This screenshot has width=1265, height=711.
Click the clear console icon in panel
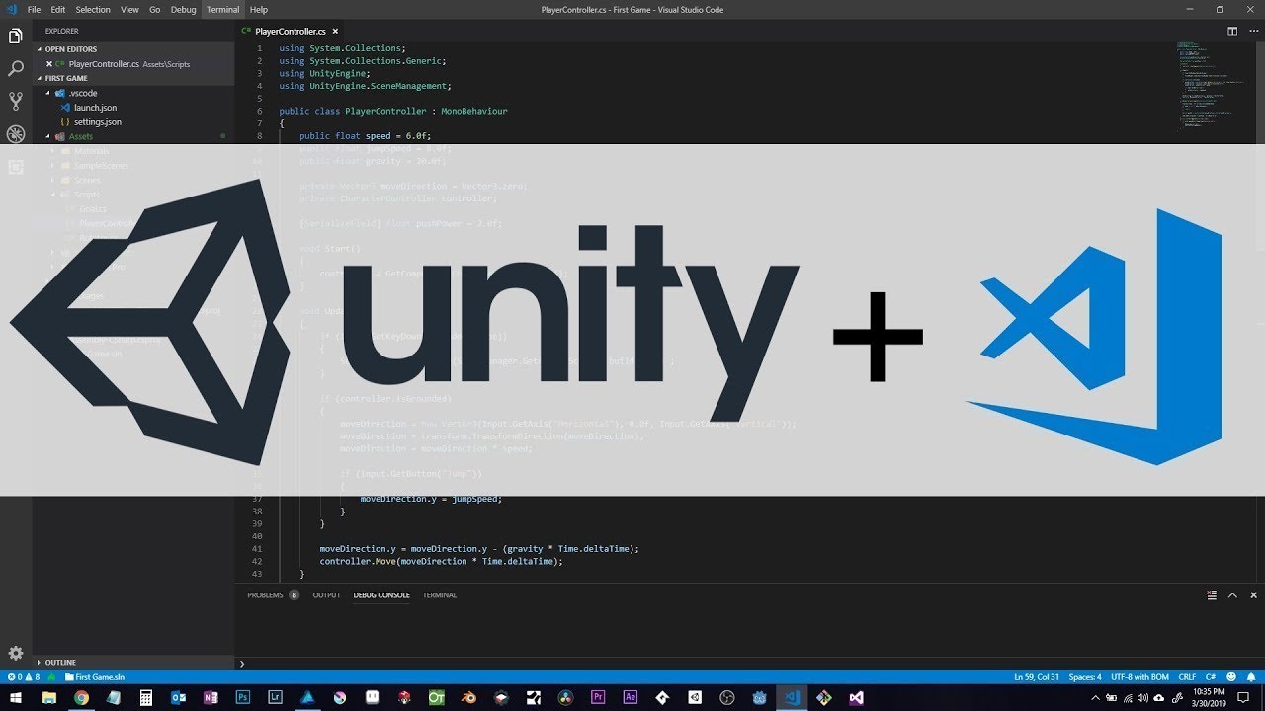[x=1212, y=595]
